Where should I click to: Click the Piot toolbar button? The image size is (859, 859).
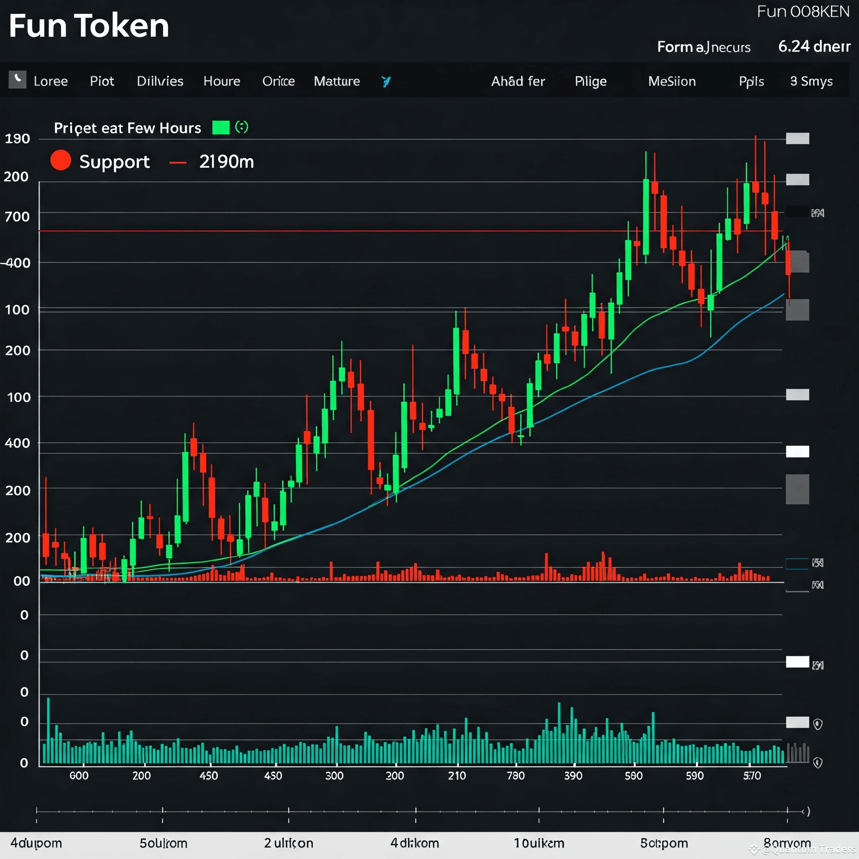pos(102,81)
